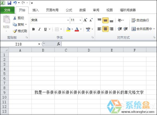The image size is (157, 115).
Task: Click the insert function fx button
Action: tap(59, 44)
